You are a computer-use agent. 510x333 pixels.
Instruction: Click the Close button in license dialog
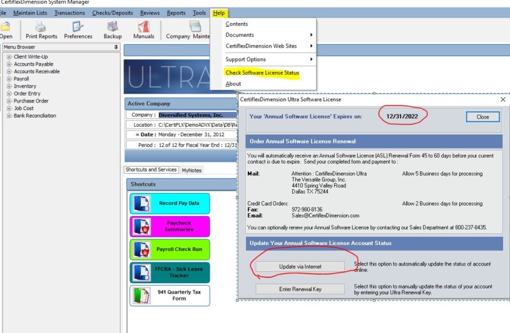pos(483,117)
